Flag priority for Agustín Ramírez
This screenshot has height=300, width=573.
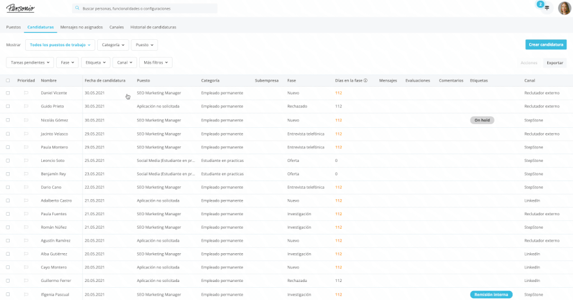click(26, 241)
